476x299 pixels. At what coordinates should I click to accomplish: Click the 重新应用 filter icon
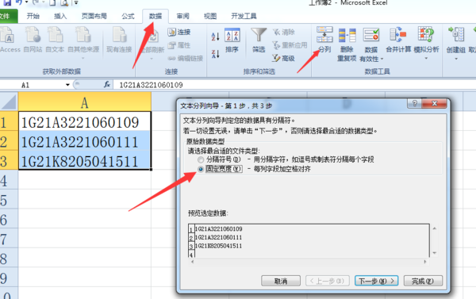coord(290,45)
